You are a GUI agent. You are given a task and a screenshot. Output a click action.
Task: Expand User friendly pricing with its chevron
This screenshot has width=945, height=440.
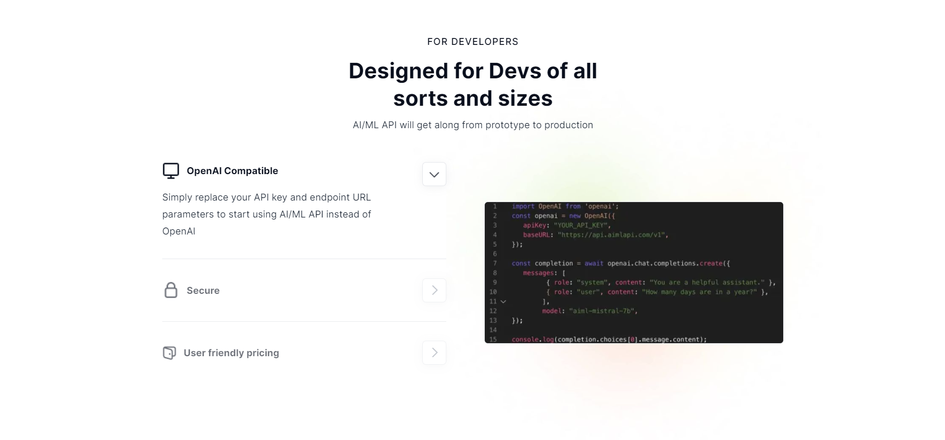point(434,353)
